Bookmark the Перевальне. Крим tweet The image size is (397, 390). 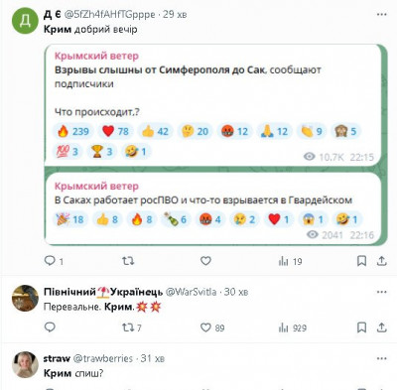click(x=361, y=327)
